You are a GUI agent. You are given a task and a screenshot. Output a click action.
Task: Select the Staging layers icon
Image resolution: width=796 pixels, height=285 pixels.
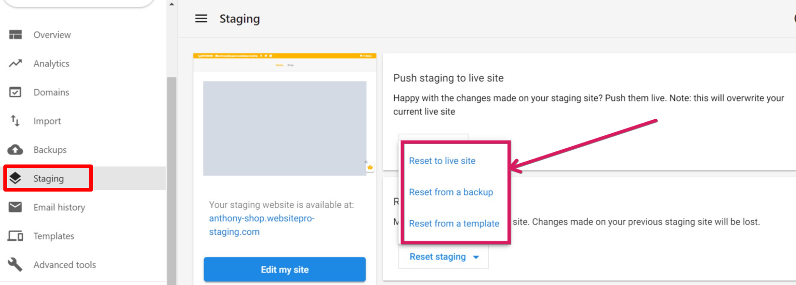[x=16, y=178]
